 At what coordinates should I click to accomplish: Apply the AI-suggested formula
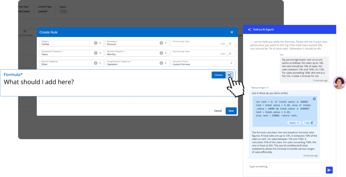pyautogui.click(x=294, y=123)
